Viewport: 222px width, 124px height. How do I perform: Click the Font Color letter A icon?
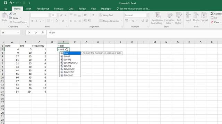pos(63,21)
